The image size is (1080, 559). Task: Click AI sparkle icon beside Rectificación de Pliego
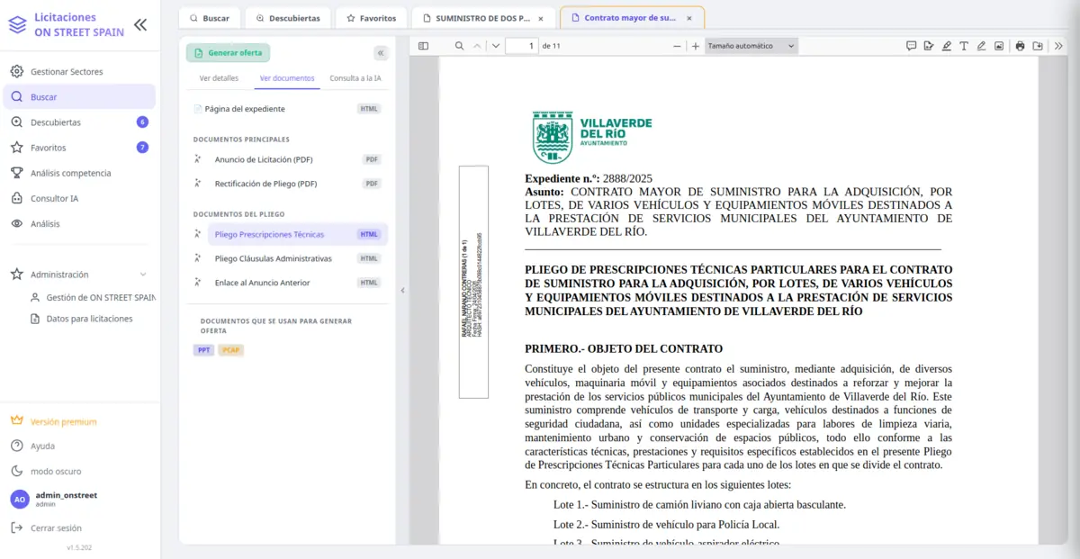[x=198, y=184]
